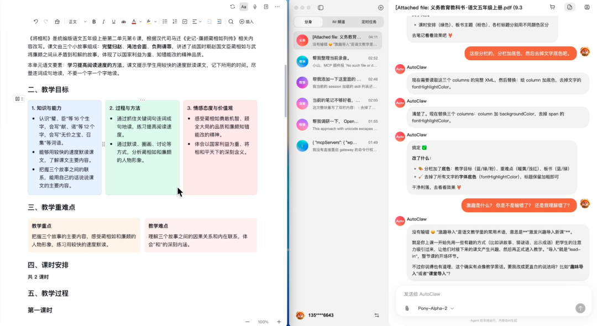The width and height of the screenshot is (597, 326).
Task: Pick the font color swatch
Action: 134,22
